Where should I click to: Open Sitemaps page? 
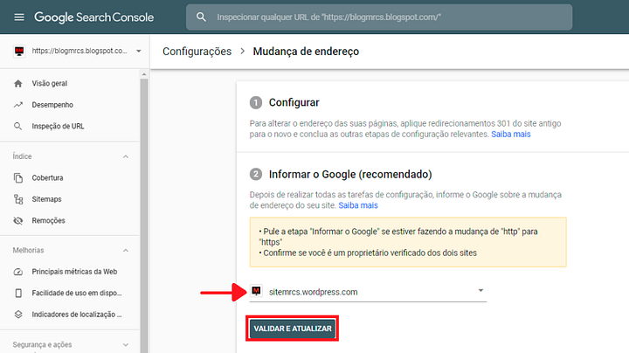[x=46, y=199]
